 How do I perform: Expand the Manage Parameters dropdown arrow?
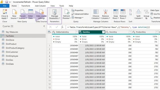click(x=59, y=18)
